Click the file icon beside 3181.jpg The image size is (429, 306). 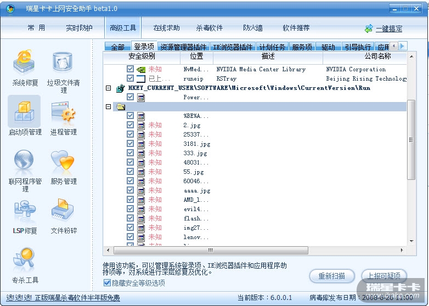click(x=141, y=144)
